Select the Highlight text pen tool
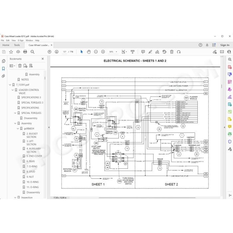 [x=150, y=52]
